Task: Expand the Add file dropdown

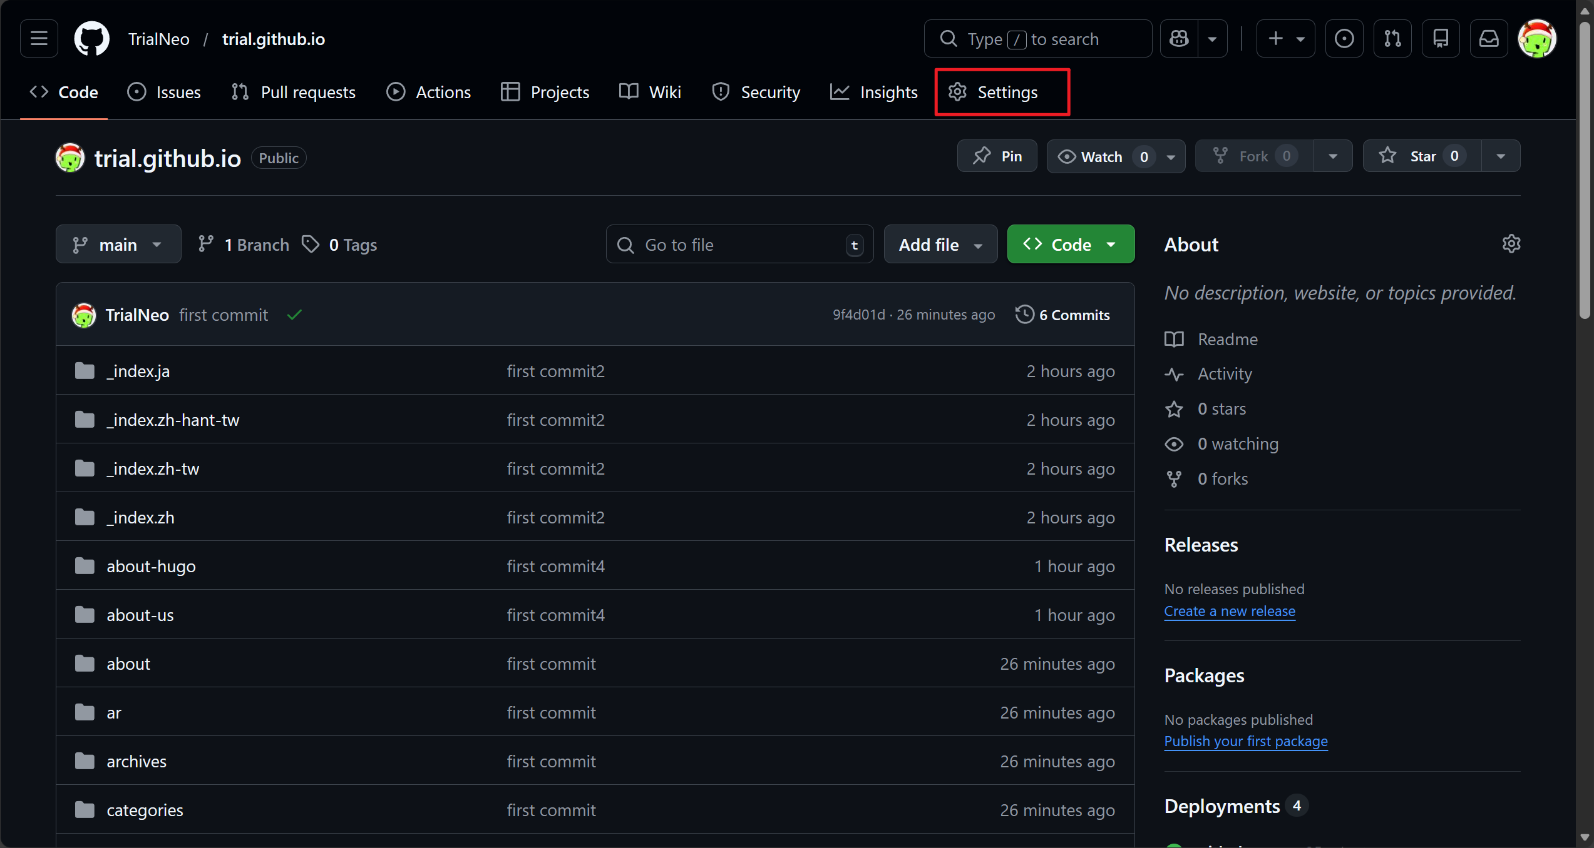Action: pyautogui.click(x=940, y=245)
